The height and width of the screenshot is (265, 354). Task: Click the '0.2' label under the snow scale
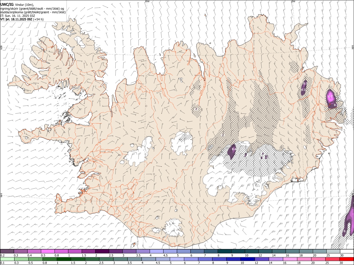[2, 255]
